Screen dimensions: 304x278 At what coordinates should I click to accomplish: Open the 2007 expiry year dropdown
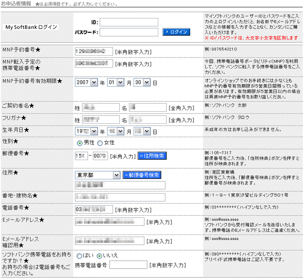coord(86,83)
